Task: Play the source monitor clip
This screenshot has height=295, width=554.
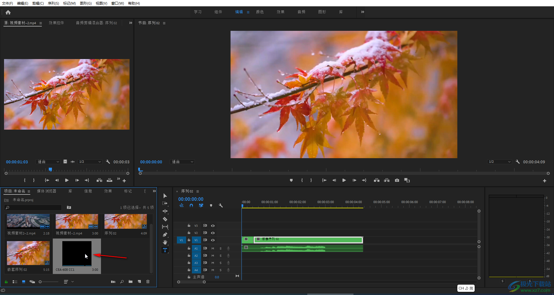Action: (67, 180)
